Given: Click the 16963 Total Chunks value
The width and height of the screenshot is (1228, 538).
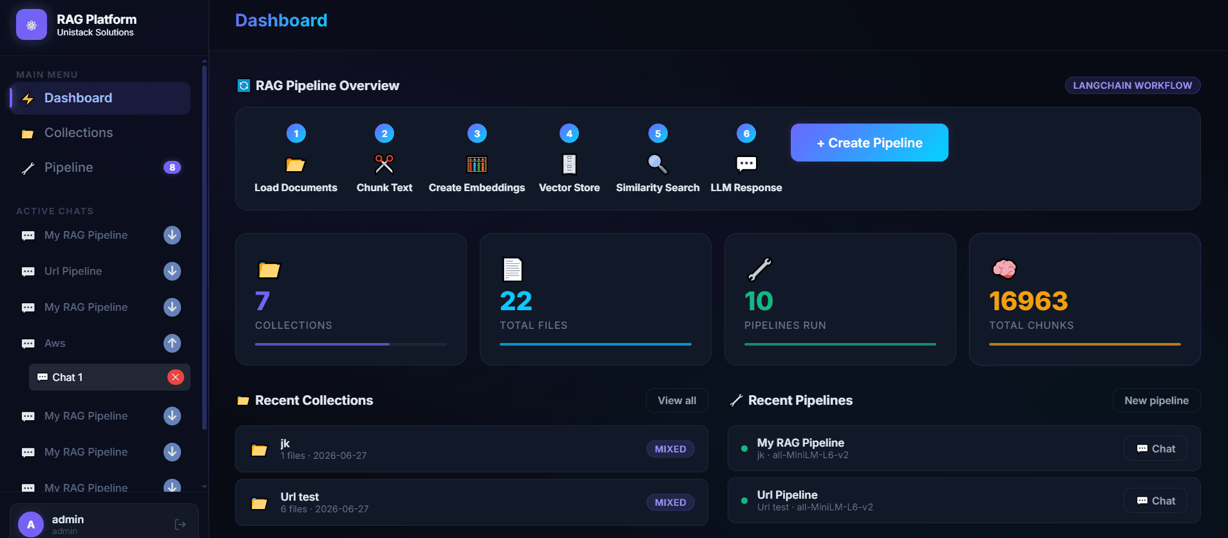Looking at the screenshot, I should pyautogui.click(x=1028, y=301).
